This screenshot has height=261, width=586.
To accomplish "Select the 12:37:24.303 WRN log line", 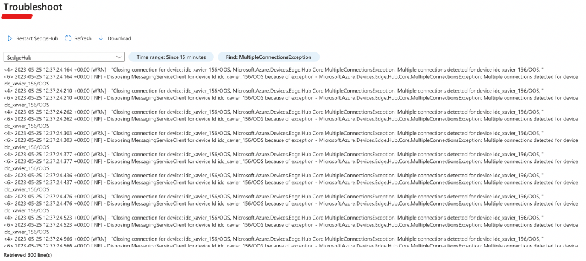I will coord(274,133).
